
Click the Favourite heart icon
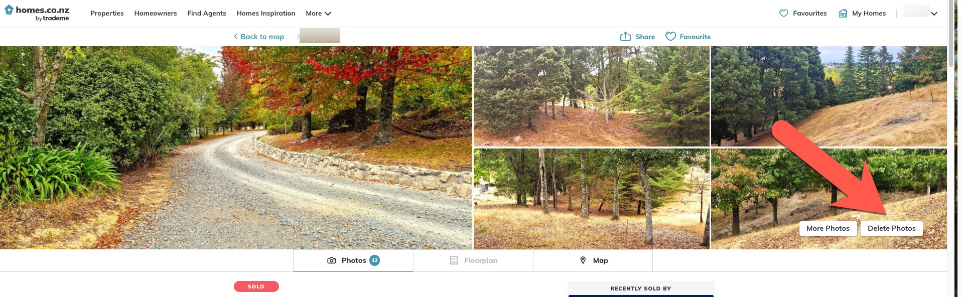tap(670, 37)
